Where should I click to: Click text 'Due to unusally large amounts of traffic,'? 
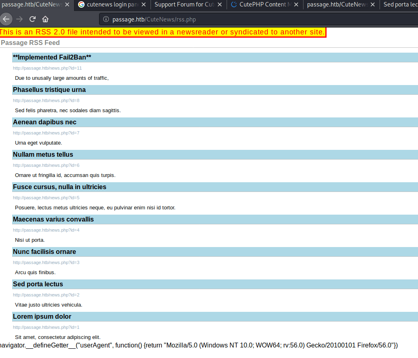tap(62, 78)
